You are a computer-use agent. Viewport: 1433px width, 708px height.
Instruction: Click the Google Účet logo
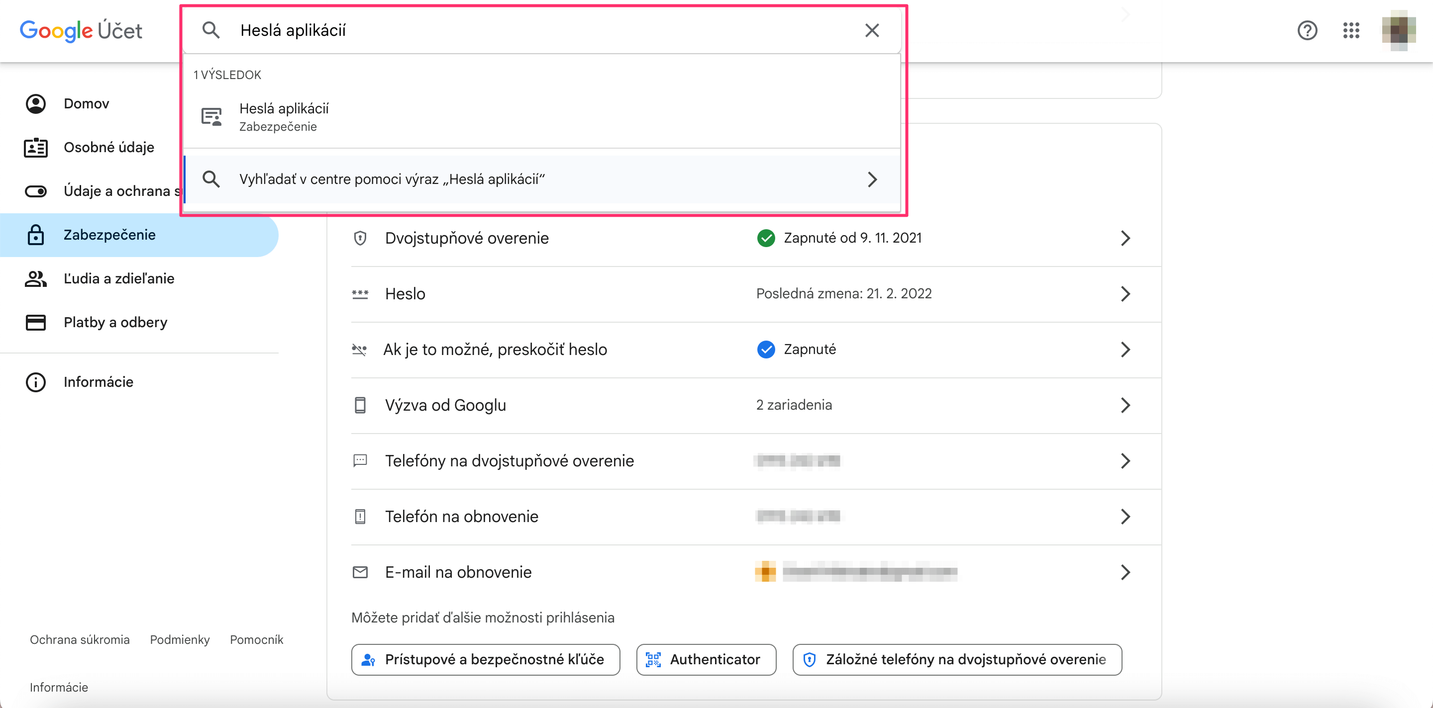point(81,30)
